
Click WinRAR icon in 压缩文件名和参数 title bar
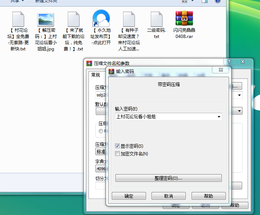89,63
